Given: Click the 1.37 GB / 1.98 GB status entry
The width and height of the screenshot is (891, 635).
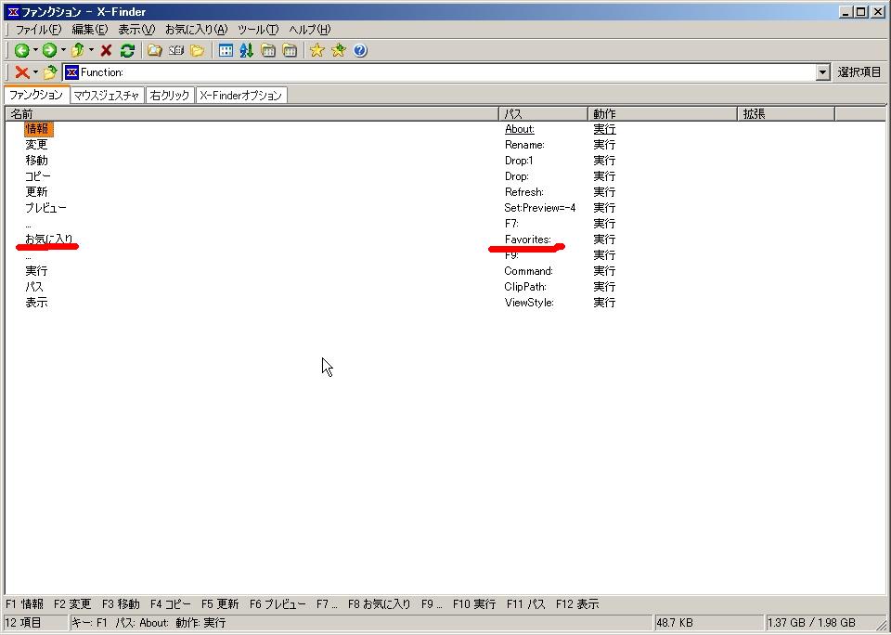Looking at the screenshot, I should (811, 623).
